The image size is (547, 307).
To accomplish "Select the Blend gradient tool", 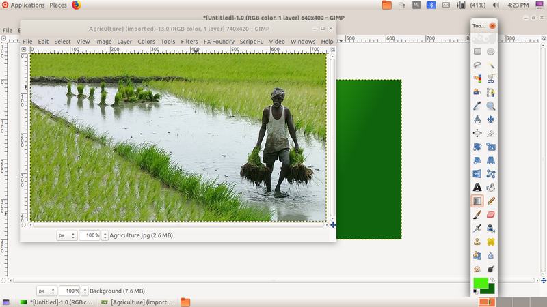I will [x=477, y=201].
